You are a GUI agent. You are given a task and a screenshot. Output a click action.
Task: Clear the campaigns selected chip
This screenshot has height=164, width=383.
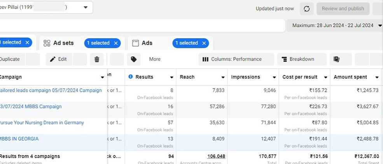pyautogui.click(x=27, y=42)
